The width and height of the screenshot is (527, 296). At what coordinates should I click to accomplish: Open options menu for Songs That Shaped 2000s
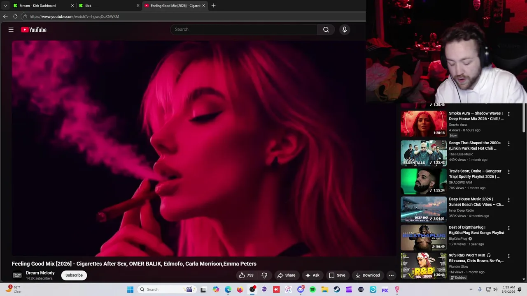click(x=509, y=143)
